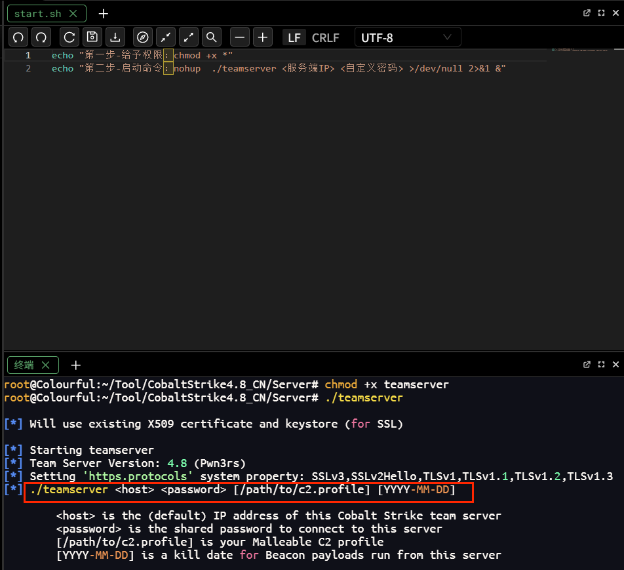624x570 pixels.
Task: Increase font size with the plus button
Action: click(263, 37)
